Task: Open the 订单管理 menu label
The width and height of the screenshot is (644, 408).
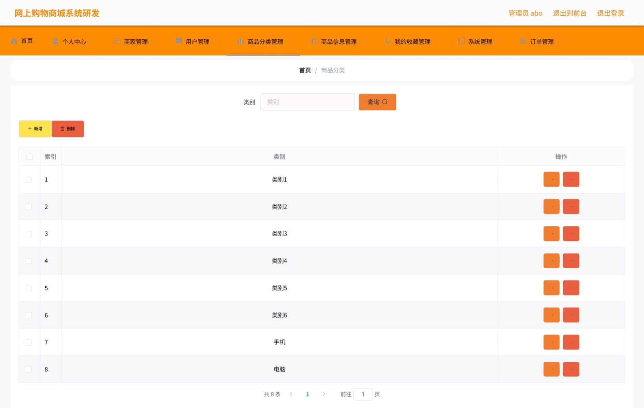Action: [x=542, y=42]
